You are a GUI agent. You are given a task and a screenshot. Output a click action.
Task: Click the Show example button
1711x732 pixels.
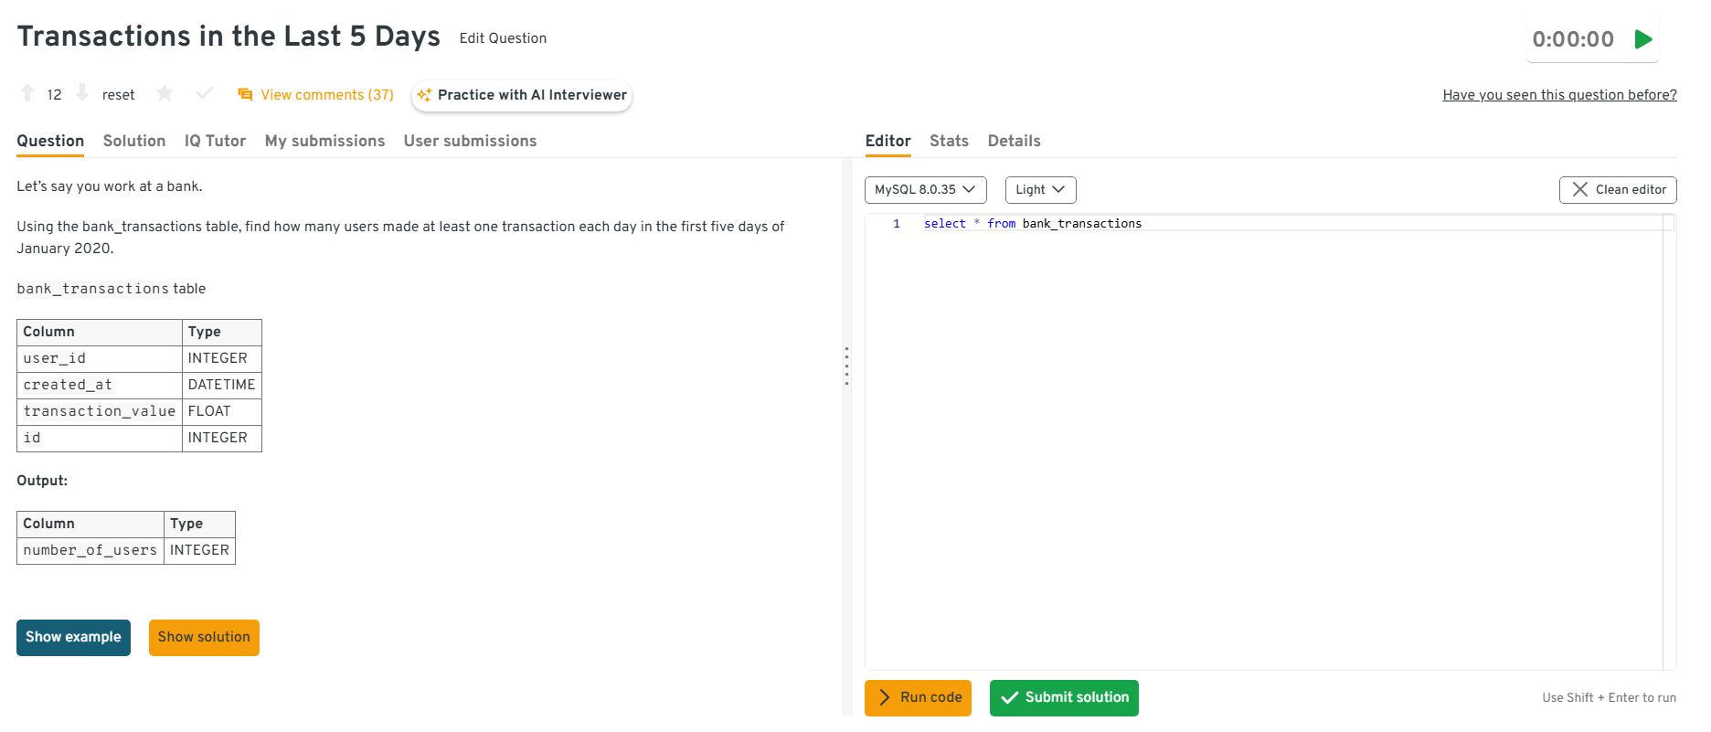(73, 637)
